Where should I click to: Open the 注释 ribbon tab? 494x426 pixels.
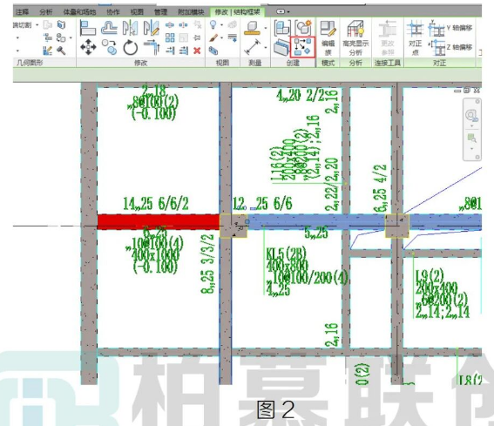point(22,12)
